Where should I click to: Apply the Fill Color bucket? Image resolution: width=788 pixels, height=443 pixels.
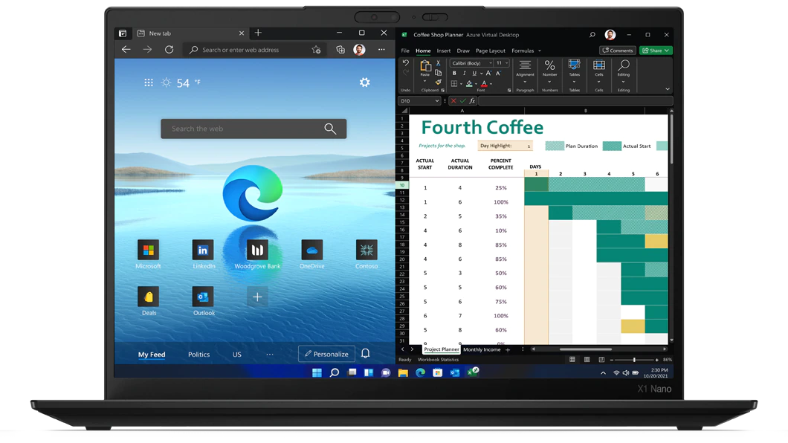pos(469,84)
